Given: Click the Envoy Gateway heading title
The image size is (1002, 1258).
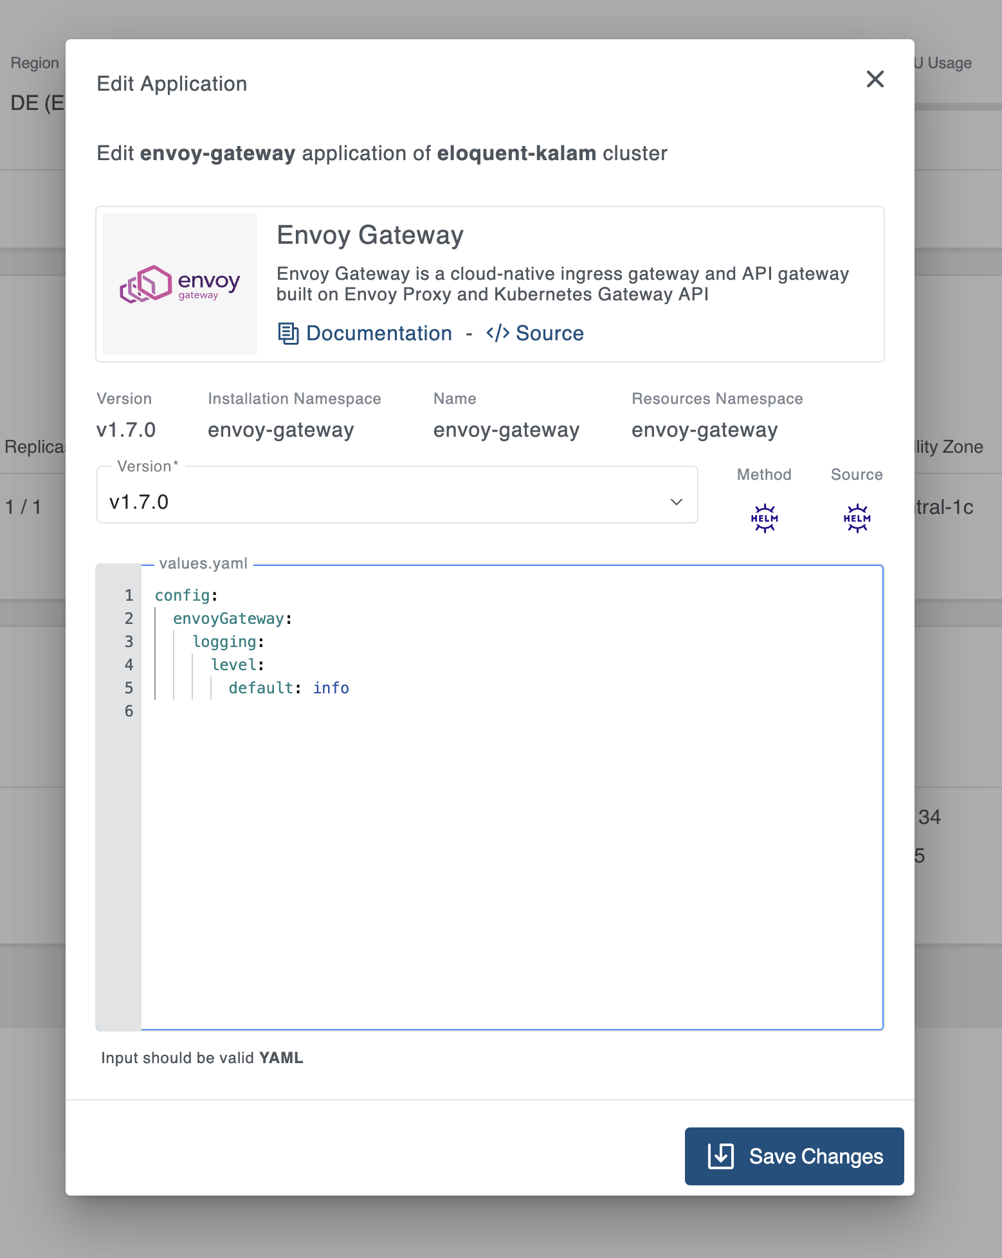Looking at the screenshot, I should click(x=370, y=235).
